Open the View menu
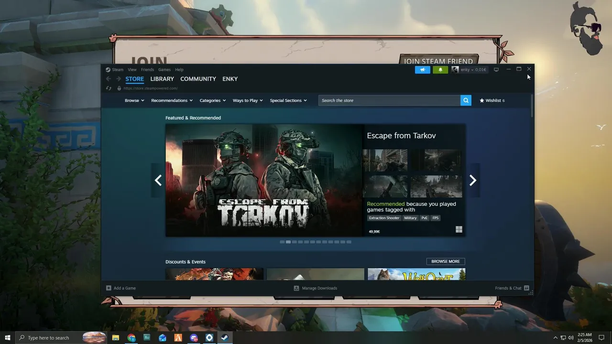Screen dimensions: 612x344 click(x=132, y=70)
